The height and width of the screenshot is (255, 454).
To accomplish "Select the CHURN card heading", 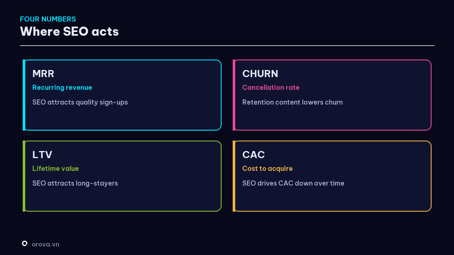I will (x=260, y=74).
